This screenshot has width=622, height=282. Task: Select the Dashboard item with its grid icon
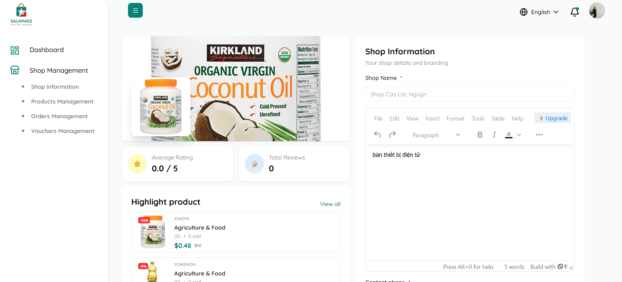[x=47, y=50]
